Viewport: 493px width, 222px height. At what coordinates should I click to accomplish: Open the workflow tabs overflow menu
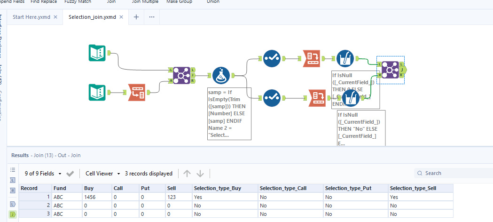coord(152,17)
